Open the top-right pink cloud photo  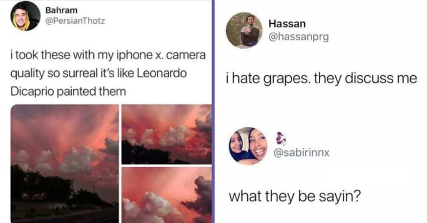pyautogui.click(x=166, y=134)
